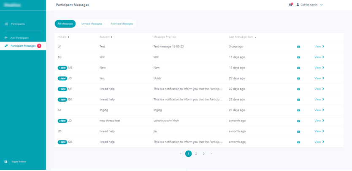
Task: Go to page 2 of messages
Action: coord(196,154)
